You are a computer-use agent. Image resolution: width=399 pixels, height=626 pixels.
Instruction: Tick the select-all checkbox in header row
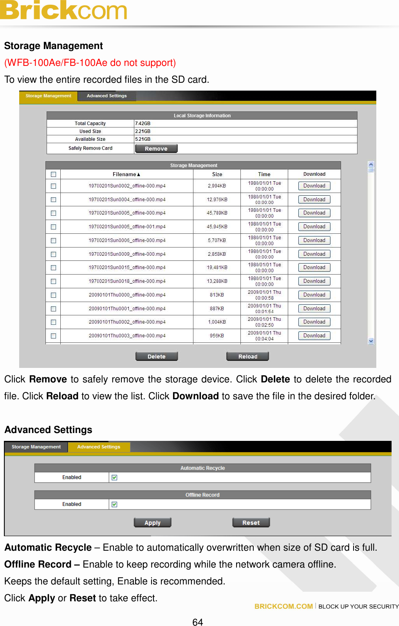54,174
